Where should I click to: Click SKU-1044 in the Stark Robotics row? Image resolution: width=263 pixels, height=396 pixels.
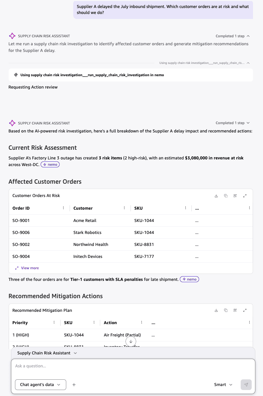pyautogui.click(x=144, y=232)
